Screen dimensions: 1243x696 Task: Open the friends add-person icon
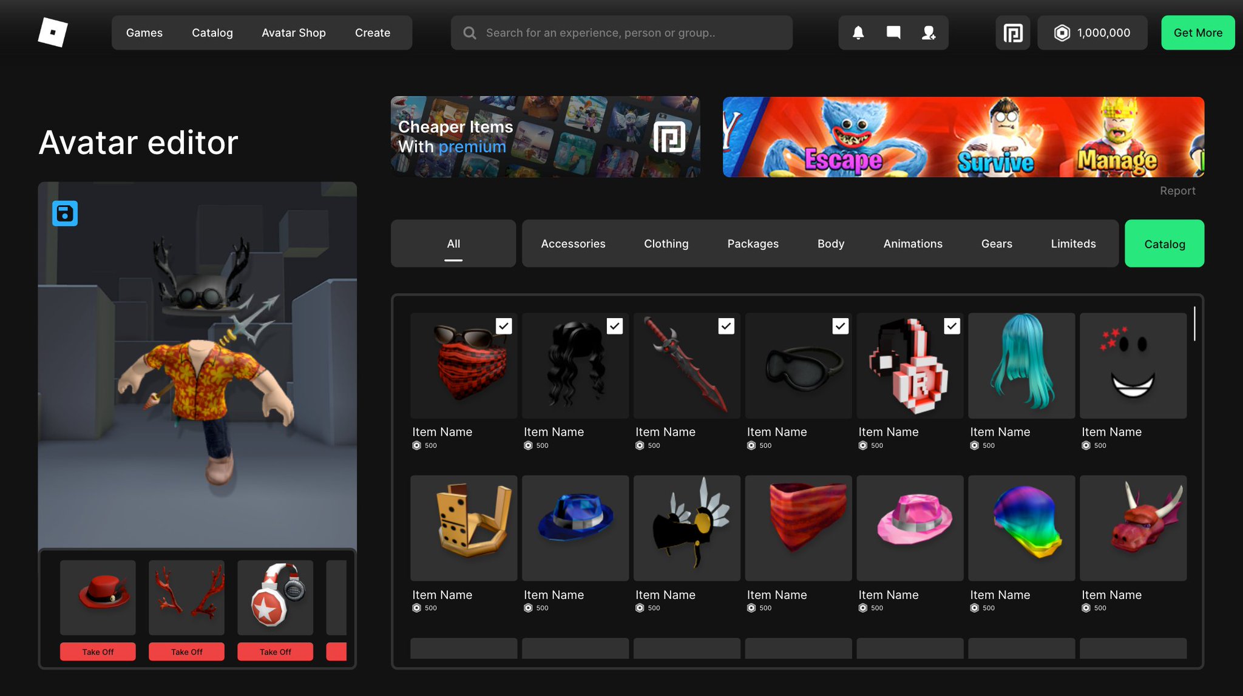[x=929, y=33]
